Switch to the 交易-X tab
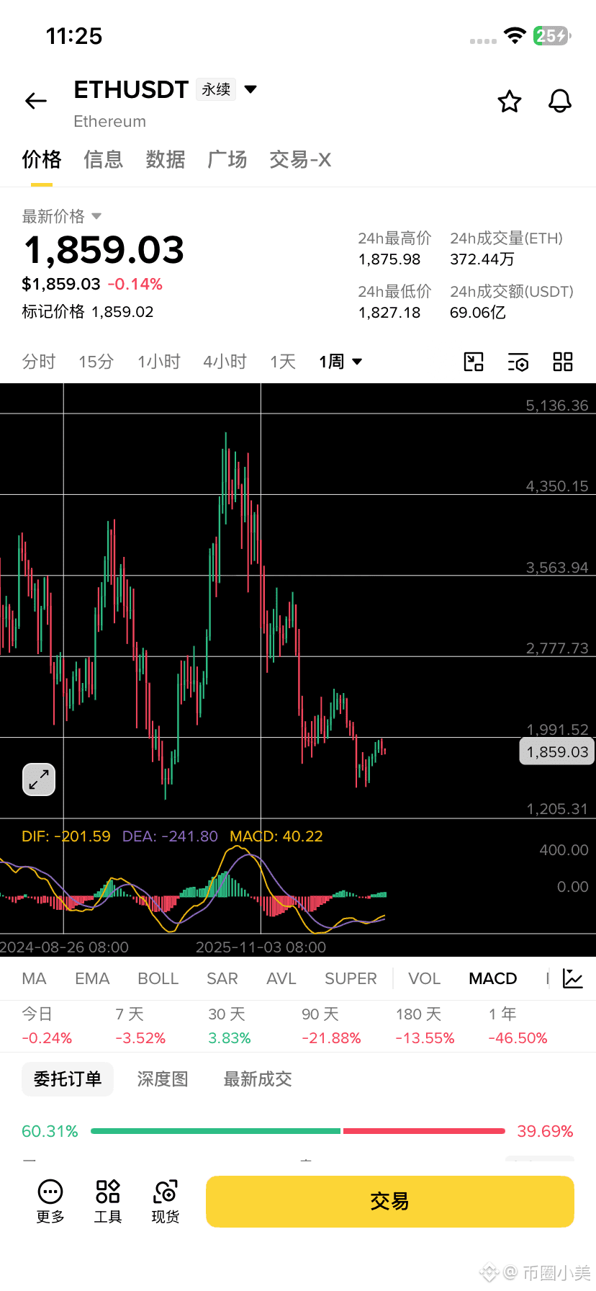The height and width of the screenshot is (1291, 596). (300, 159)
